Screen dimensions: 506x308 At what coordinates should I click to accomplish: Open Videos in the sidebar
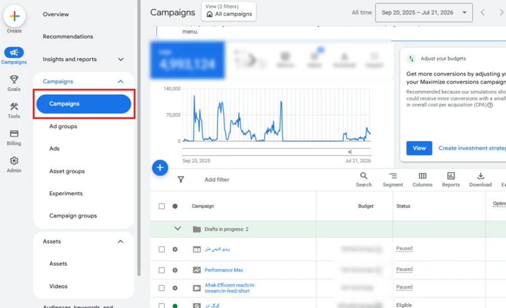[58, 286]
